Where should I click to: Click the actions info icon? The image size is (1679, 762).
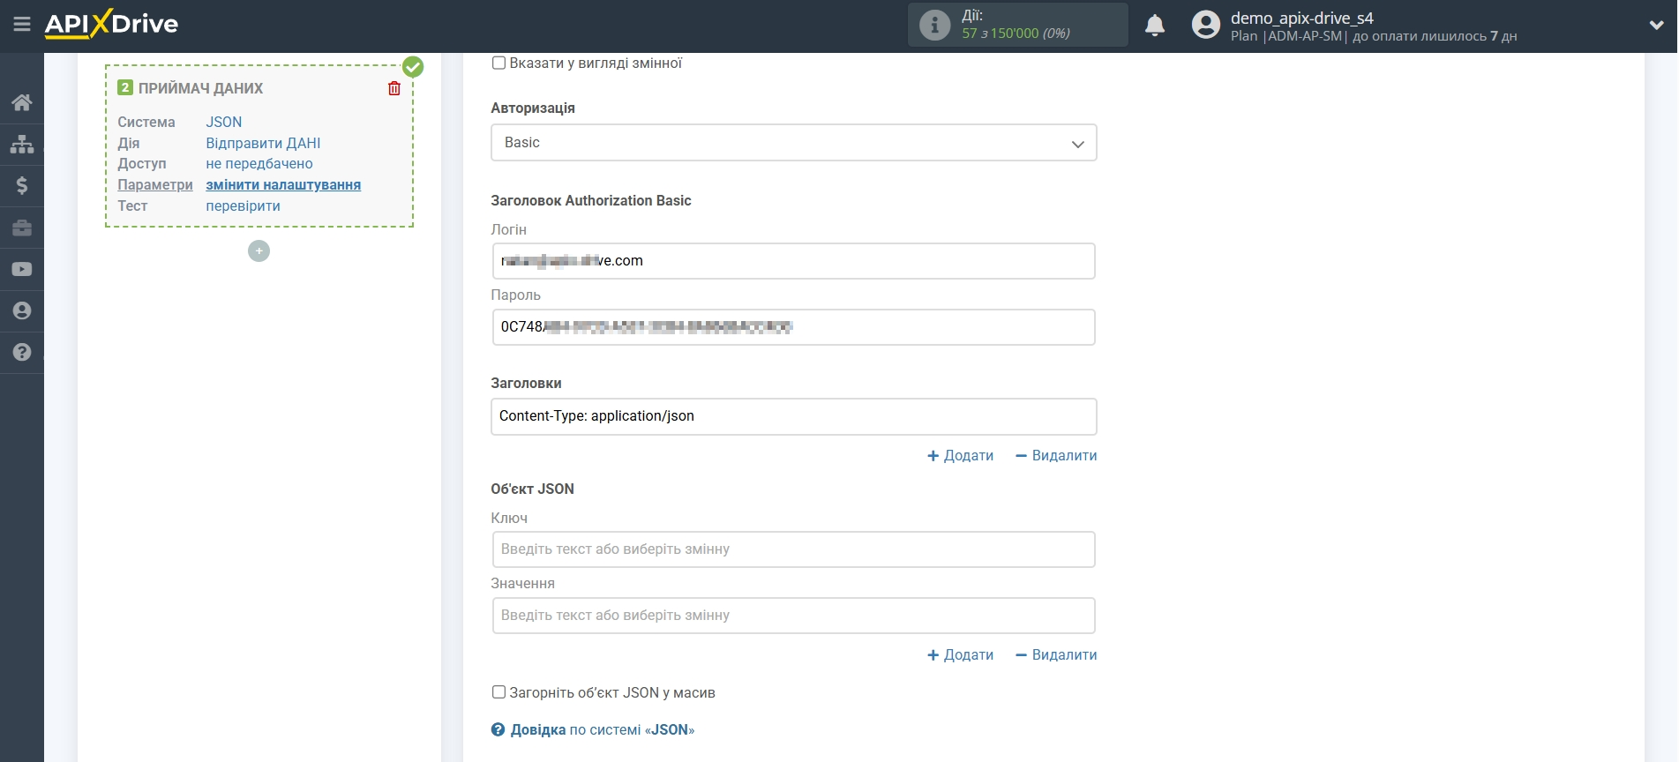click(934, 25)
